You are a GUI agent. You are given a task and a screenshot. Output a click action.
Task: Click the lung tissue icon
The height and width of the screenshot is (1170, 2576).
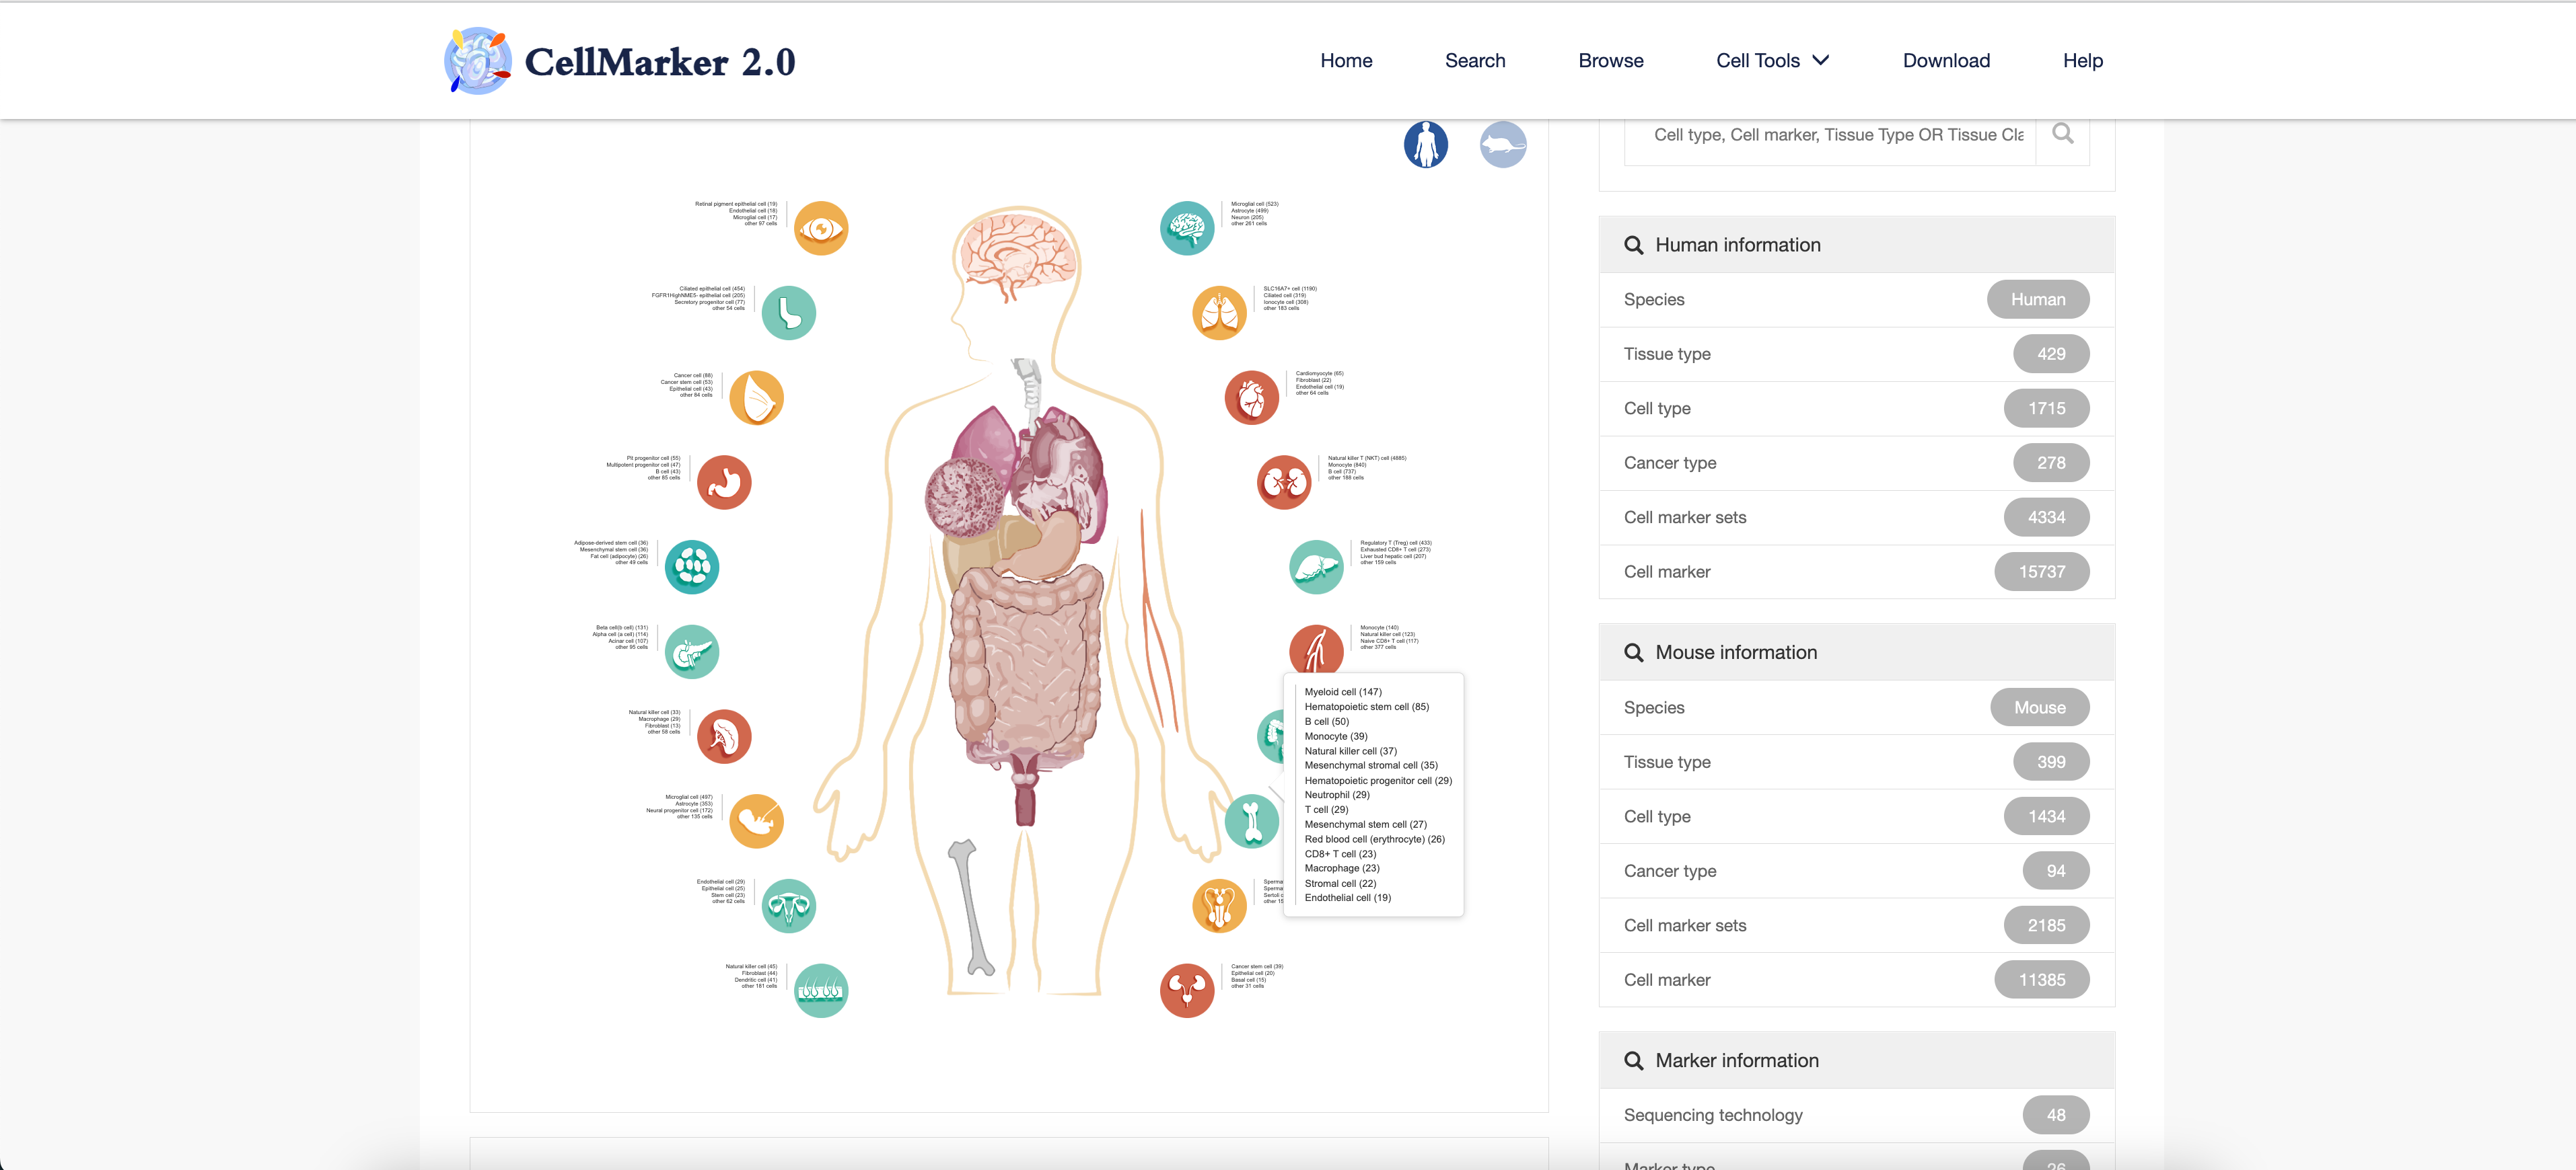click(1219, 314)
